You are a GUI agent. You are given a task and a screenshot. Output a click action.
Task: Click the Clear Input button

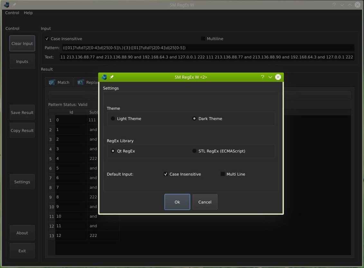click(x=22, y=44)
